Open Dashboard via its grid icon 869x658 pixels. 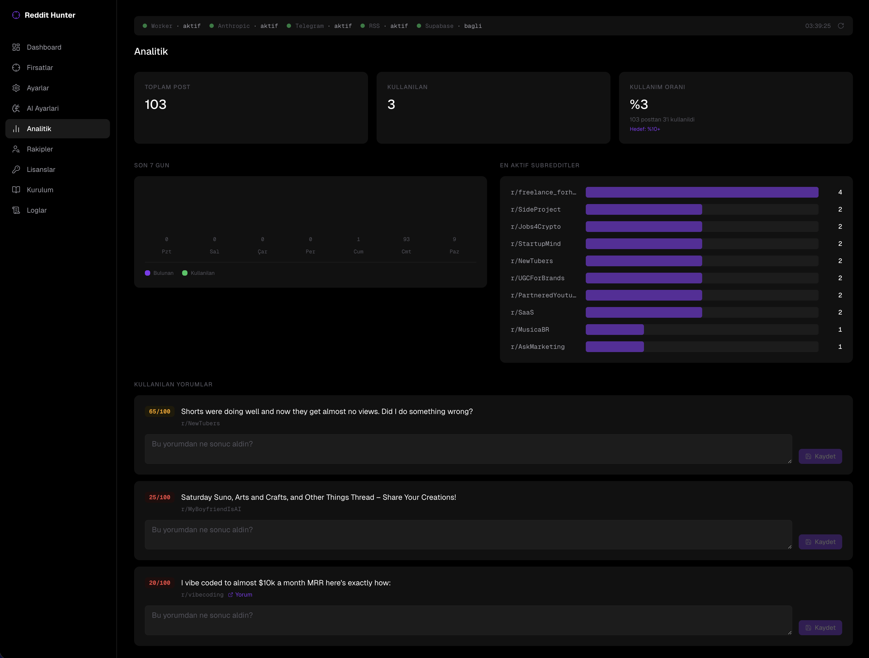pos(16,47)
